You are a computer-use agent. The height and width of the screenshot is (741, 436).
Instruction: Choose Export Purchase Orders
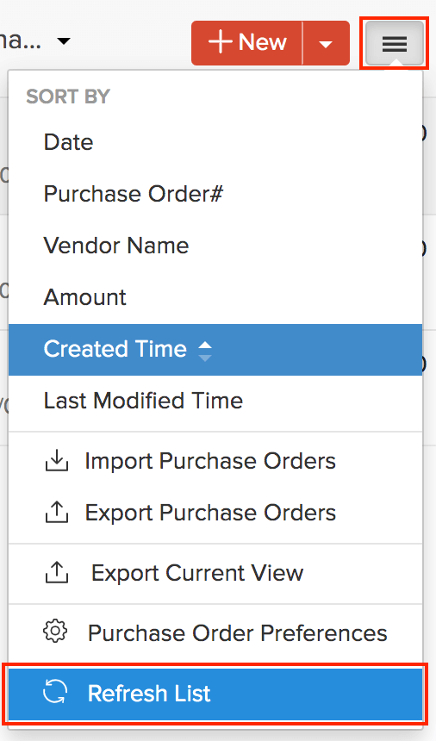(215, 513)
